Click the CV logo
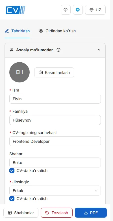The width and height of the screenshot is (113, 221). 16,10
